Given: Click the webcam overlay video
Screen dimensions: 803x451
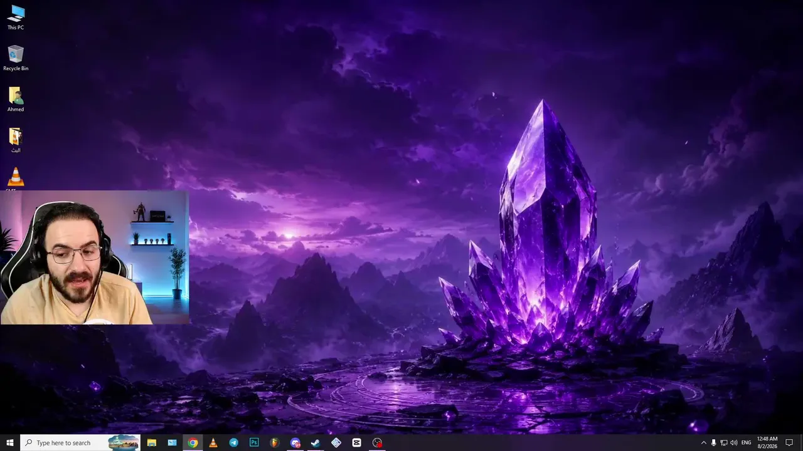Looking at the screenshot, I should (x=94, y=257).
